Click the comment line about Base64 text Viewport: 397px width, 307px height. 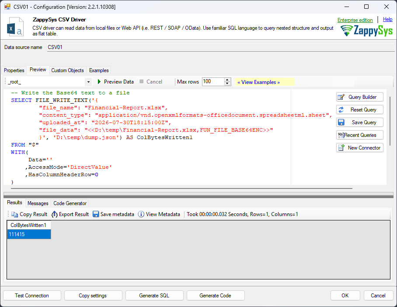pos(70,93)
